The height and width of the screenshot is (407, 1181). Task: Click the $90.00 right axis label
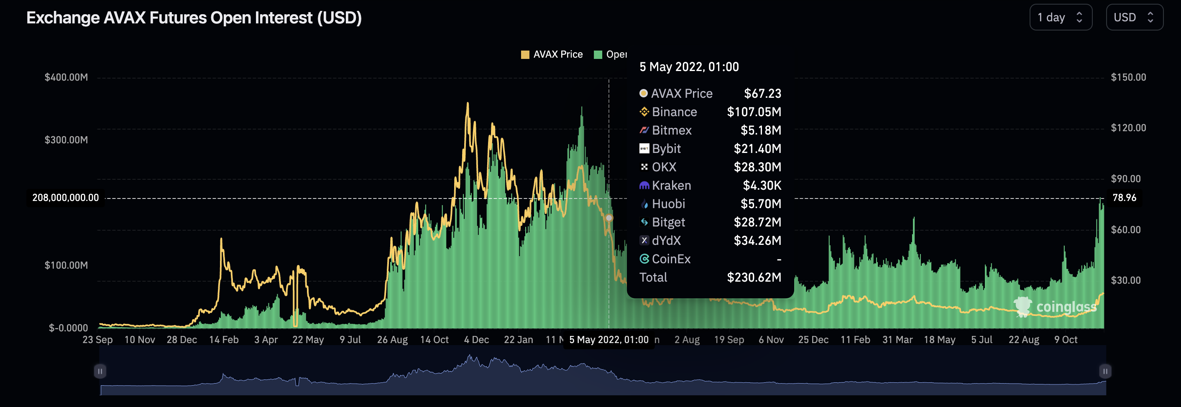pos(1125,179)
